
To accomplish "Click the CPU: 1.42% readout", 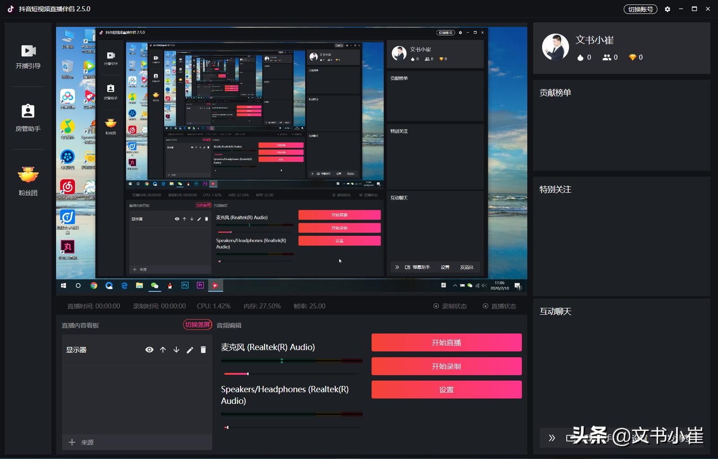I will point(214,306).
